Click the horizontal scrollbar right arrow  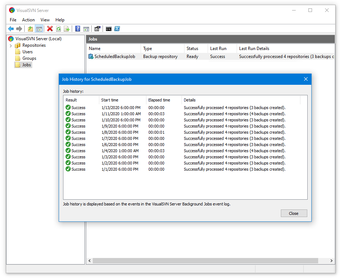(x=331, y=261)
